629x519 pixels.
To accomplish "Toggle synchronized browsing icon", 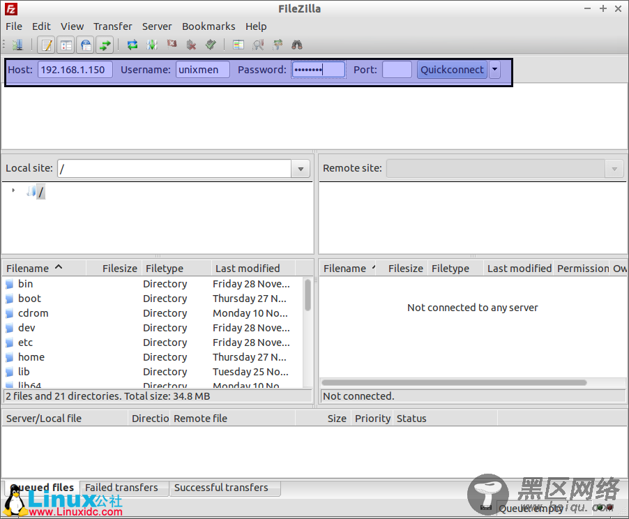I will (278, 45).
